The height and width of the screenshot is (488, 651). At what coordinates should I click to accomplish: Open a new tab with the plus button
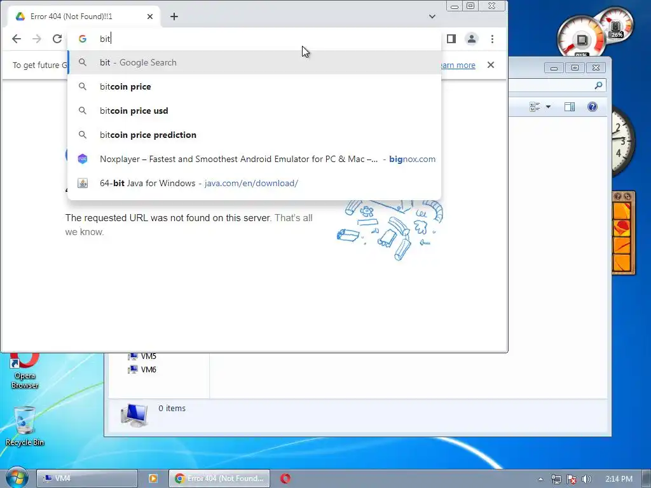[x=174, y=17]
